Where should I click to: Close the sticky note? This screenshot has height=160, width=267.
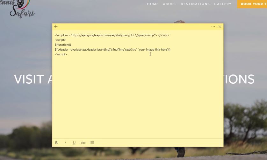220,27
